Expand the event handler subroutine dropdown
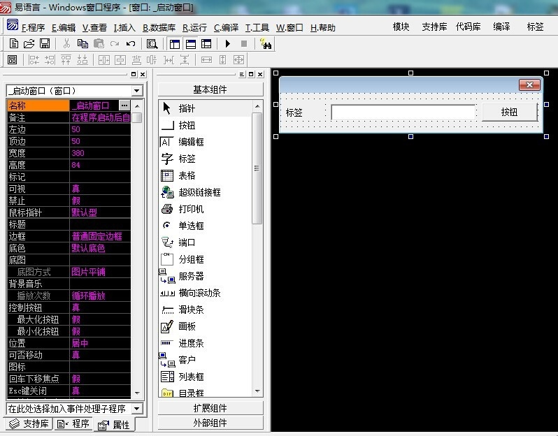 coord(136,409)
